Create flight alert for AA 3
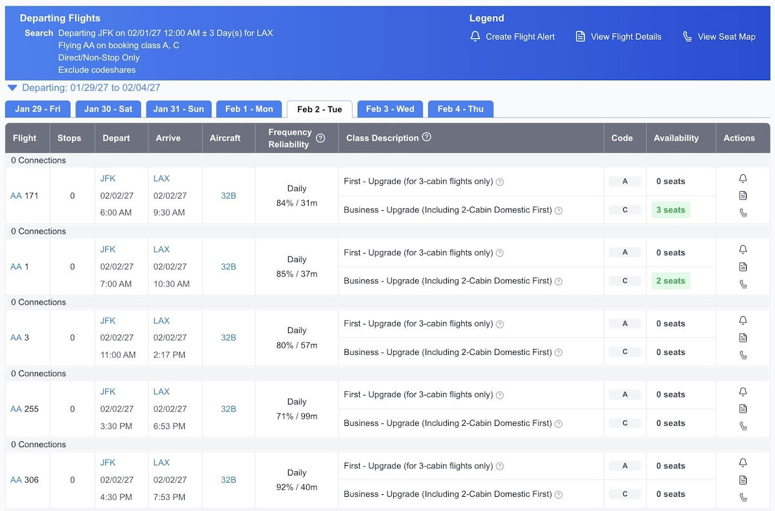The height and width of the screenshot is (511, 775). tap(743, 321)
